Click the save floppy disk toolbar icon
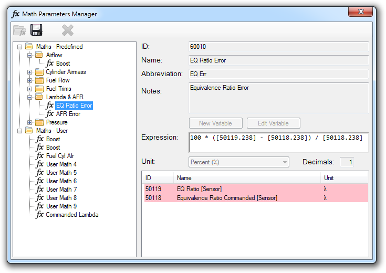This screenshot has width=386, height=273. click(36, 30)
